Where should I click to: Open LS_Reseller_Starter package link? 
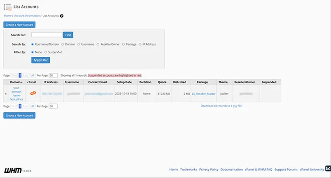tap(204, 93)
